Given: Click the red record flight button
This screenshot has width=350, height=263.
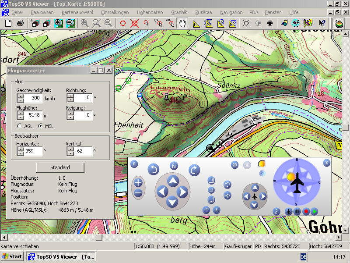Looking at the screenshot, I should [306, 211].
